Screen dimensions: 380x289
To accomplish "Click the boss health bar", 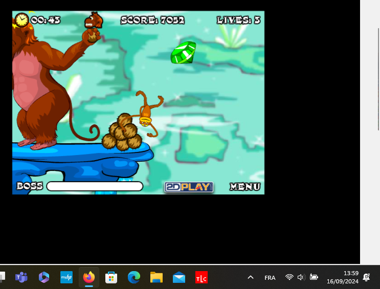I will pos(95,186).
